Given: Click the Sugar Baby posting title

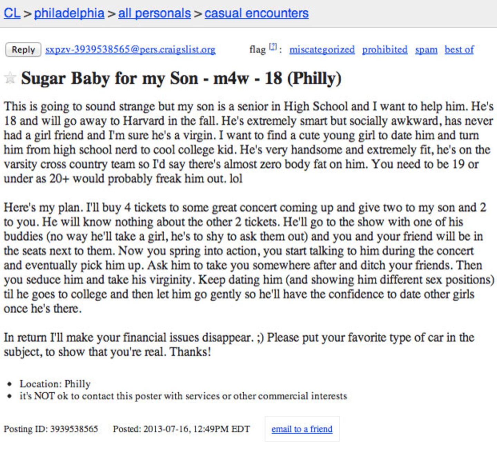Looking at the screenshot, I should [x=181, y=78].
